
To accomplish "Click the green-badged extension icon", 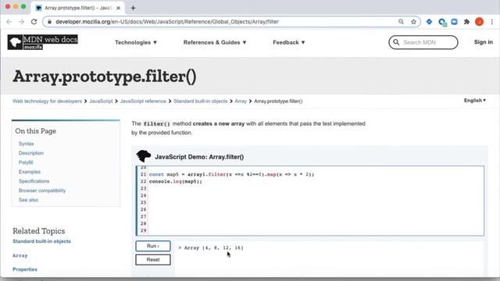I will [x=442, y=22].
